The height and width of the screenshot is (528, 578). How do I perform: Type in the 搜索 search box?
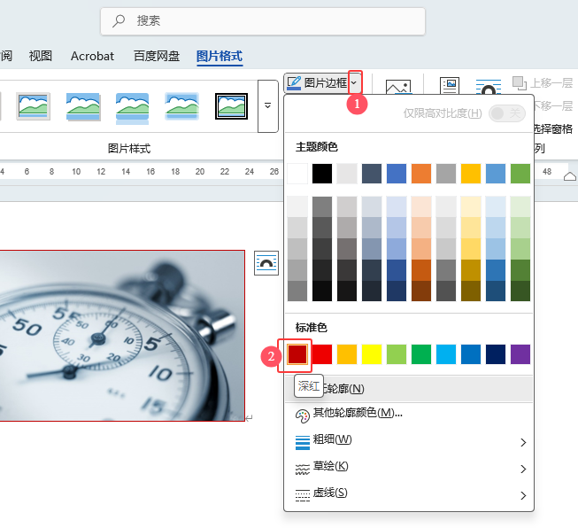pyautogui.click(x=263, y=21)
